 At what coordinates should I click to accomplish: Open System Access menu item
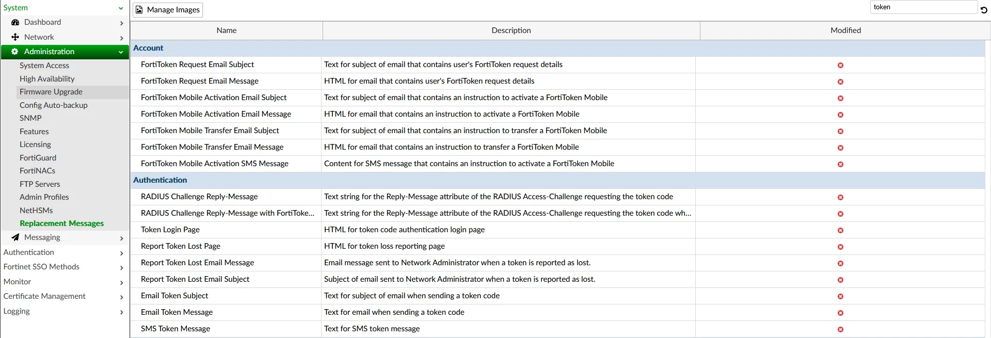pos(44,66)
